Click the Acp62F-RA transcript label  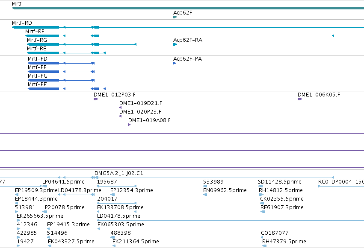coord(188,40)
